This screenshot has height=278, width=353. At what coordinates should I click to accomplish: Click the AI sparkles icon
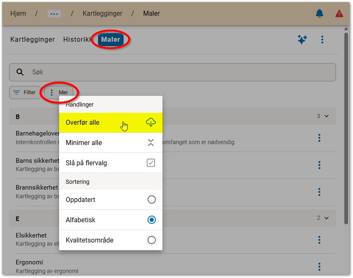pos(302,40)
